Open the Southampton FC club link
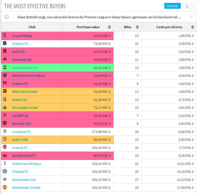 coord(25,68)
